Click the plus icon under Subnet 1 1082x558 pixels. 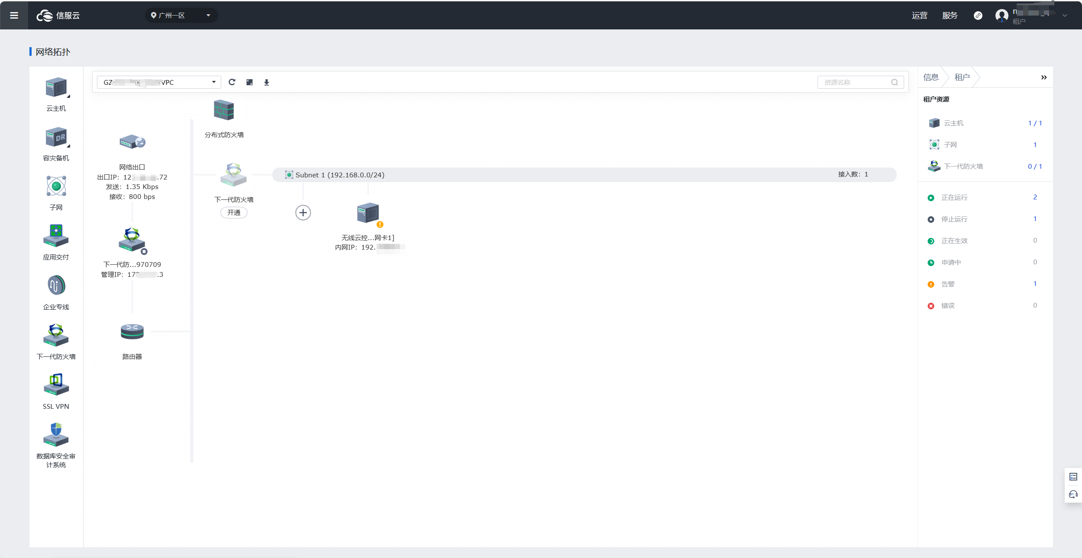(x=303, y=213)
